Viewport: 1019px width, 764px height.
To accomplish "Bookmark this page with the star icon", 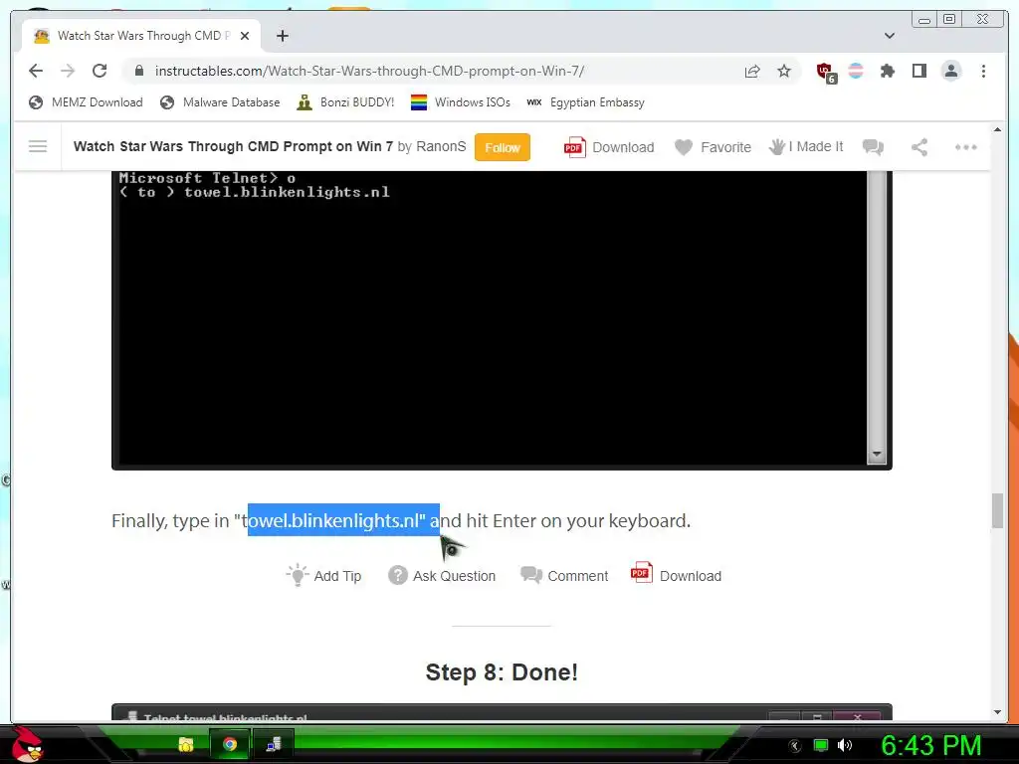I will (x=784, y=71).
